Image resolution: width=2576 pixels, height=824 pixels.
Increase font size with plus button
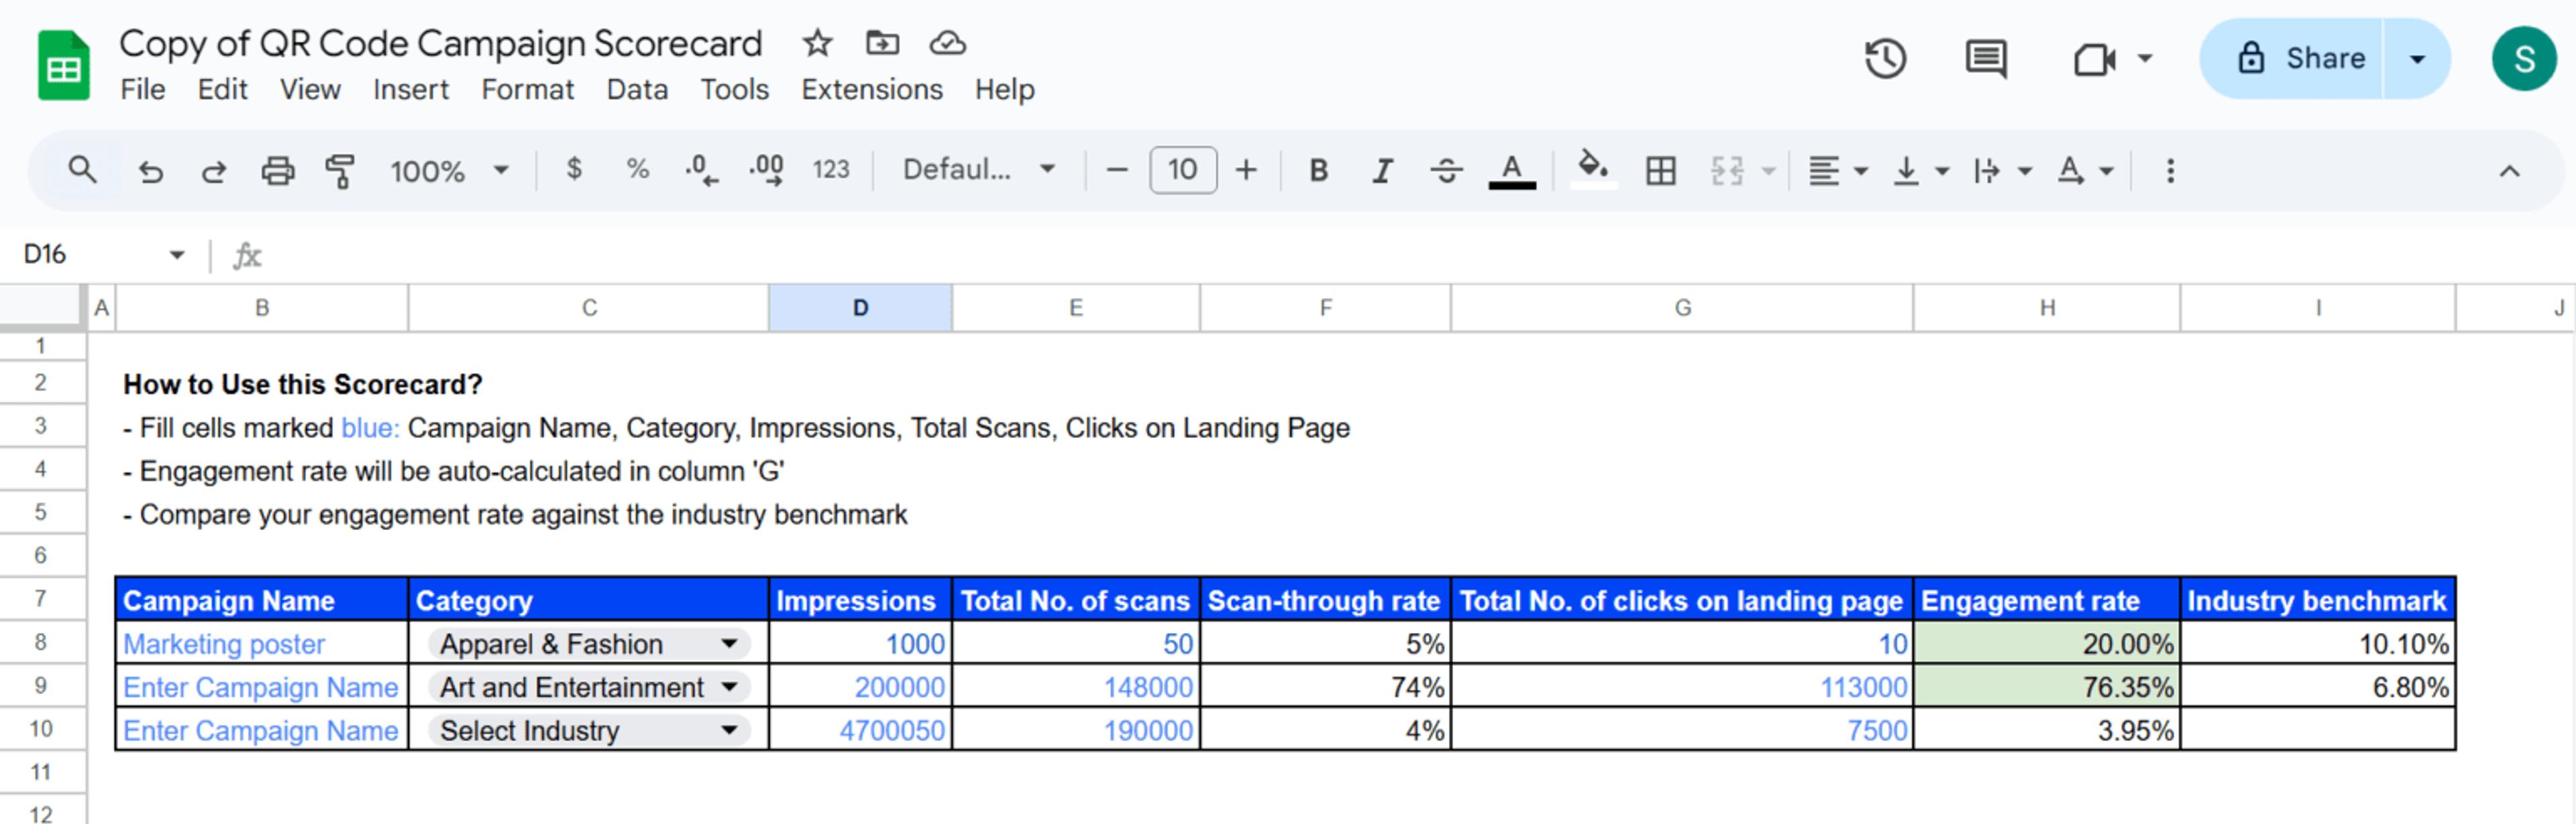1245,171
